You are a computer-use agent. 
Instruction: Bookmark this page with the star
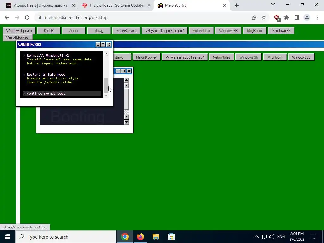(x=264, y=18)
